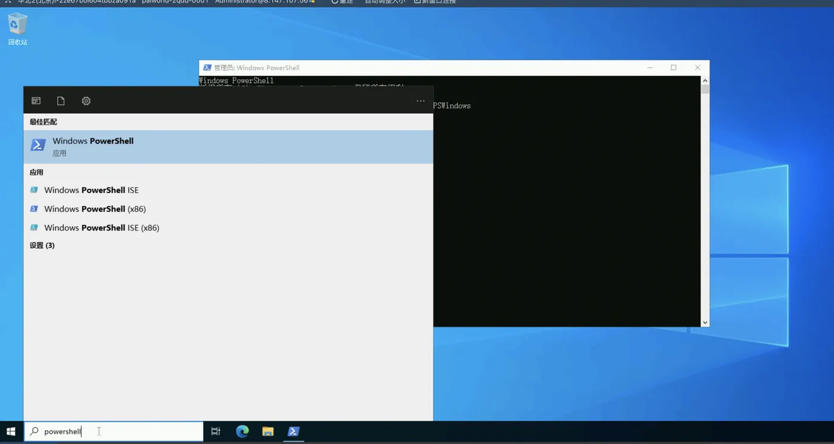Click PowerShell window title bar icon
This screenshot has height=444, width=834.
[207, 68]
